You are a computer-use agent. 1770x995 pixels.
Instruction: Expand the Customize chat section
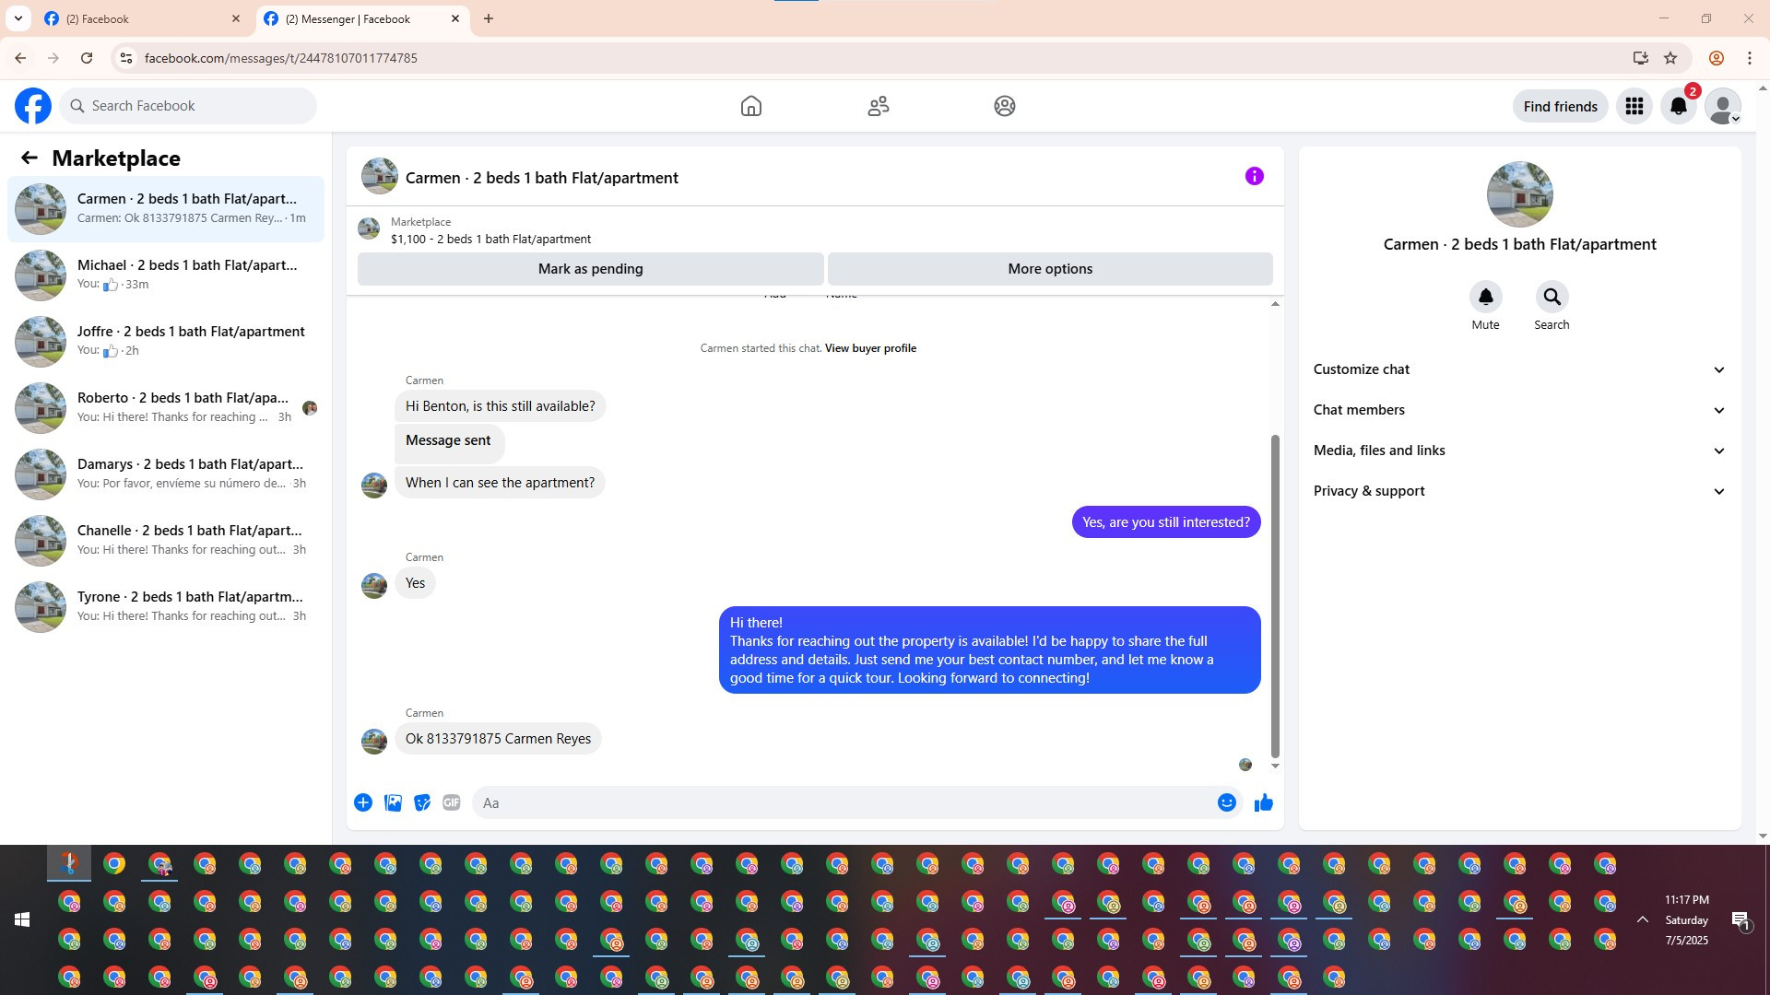coord(1518,369)
